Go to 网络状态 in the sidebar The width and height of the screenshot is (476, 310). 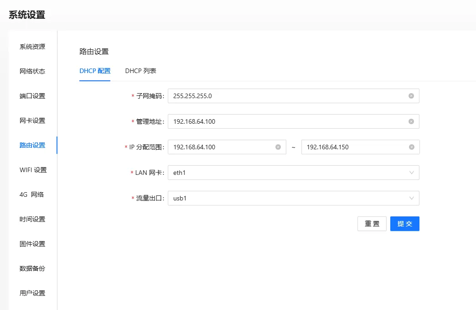point(32,71)
